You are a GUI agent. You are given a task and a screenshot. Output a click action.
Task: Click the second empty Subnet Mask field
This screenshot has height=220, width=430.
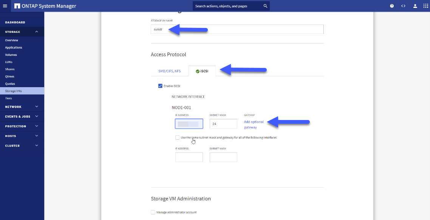click(x=223, y=157)
